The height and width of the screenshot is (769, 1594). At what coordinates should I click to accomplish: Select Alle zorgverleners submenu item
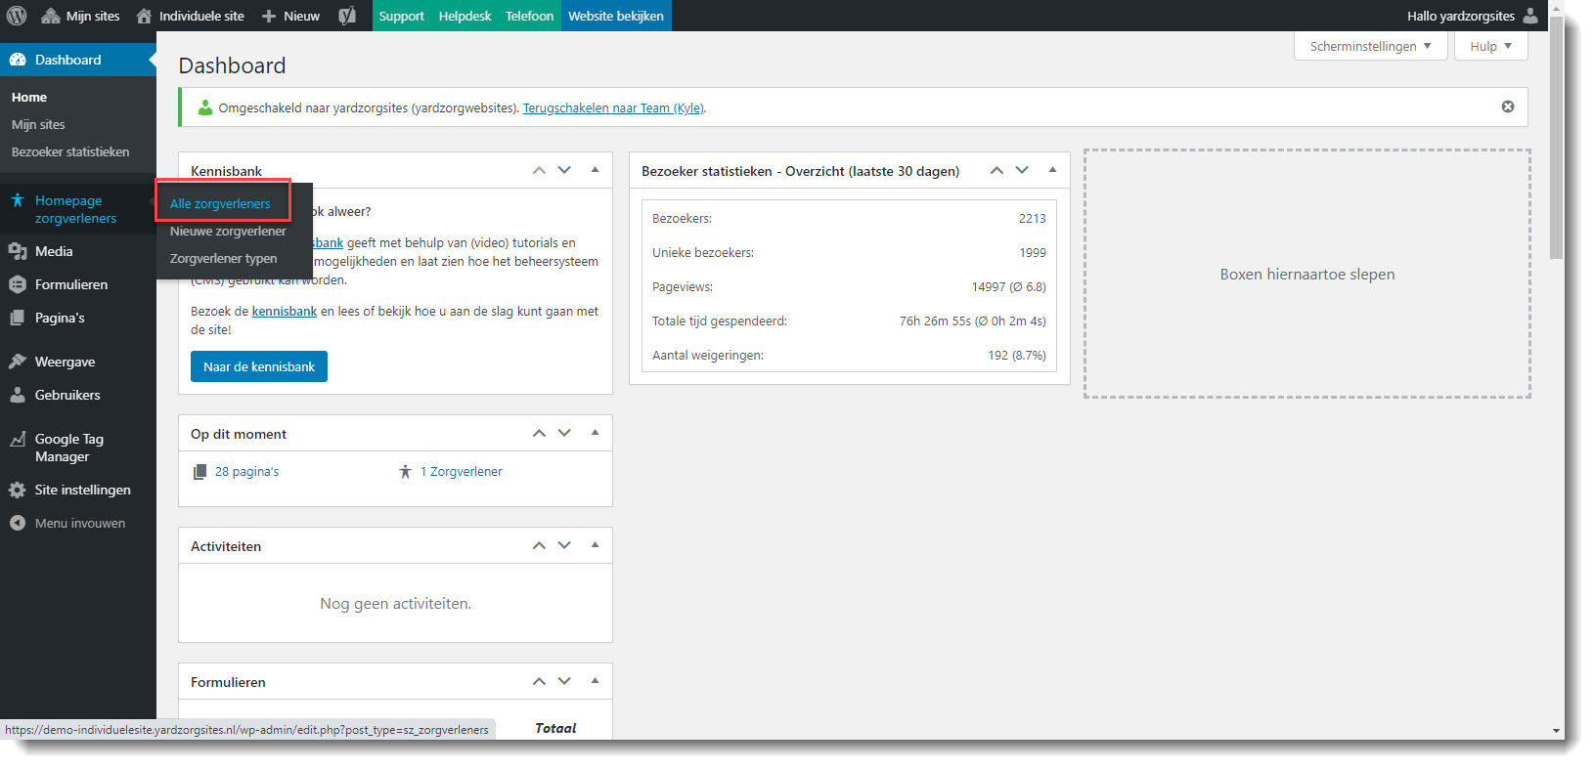click(x=220, y=203)
